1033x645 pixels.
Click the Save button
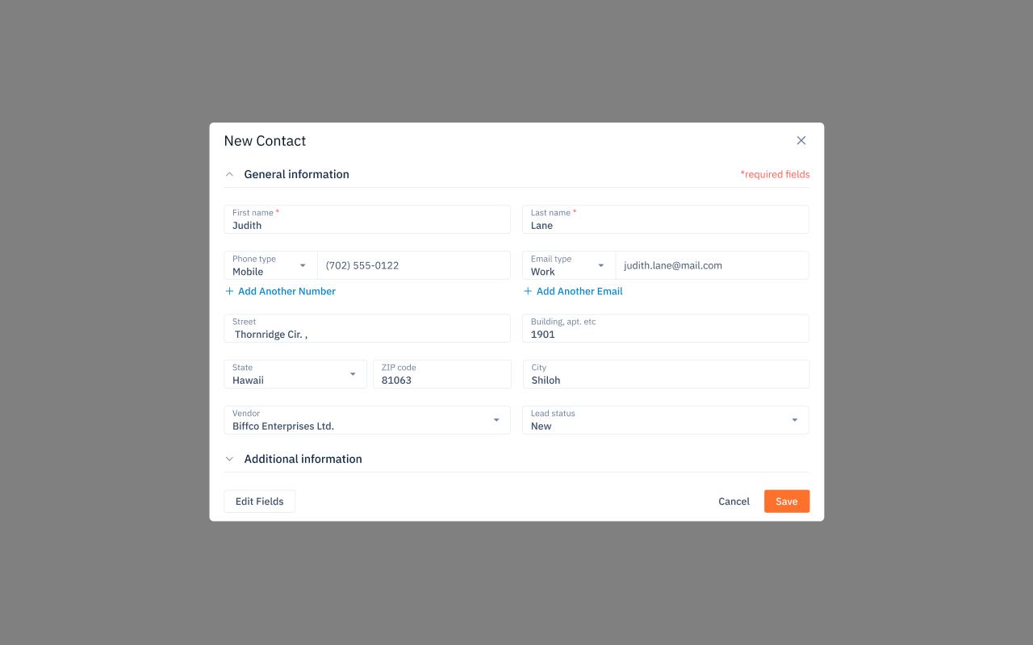[x=786, y=501]
